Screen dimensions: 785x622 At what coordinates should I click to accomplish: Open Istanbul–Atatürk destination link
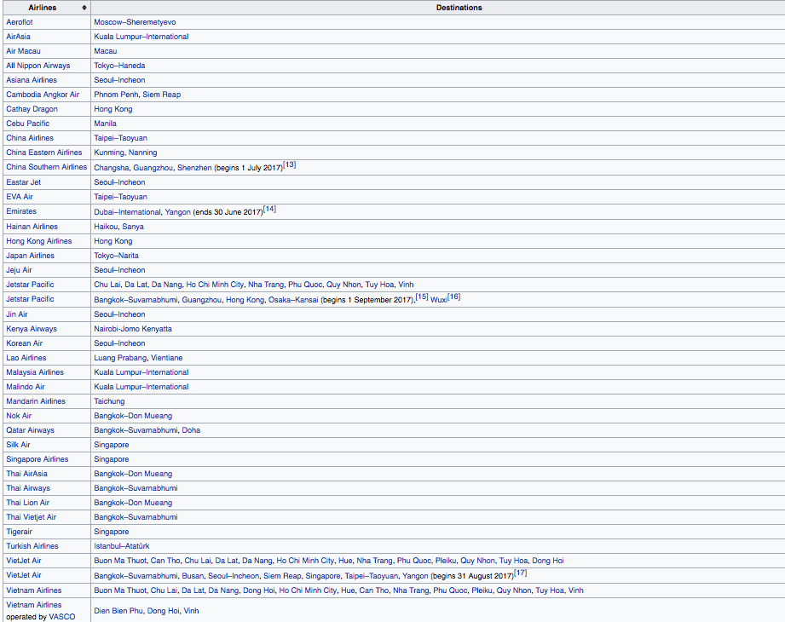coord(122,547)
